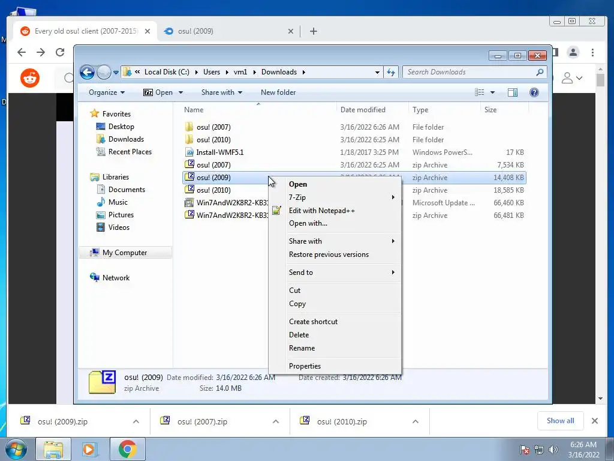The height and width of the screenshot is (461, 614).
Task: Sort by the Name column header
Action: 258,110
